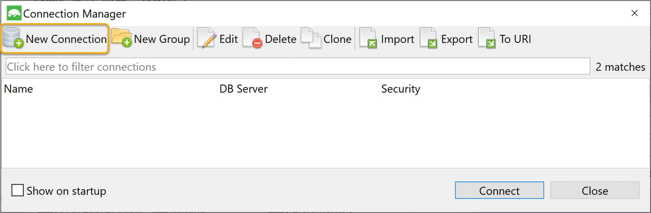
Task: Delete the selected connection
Action: 270,39
